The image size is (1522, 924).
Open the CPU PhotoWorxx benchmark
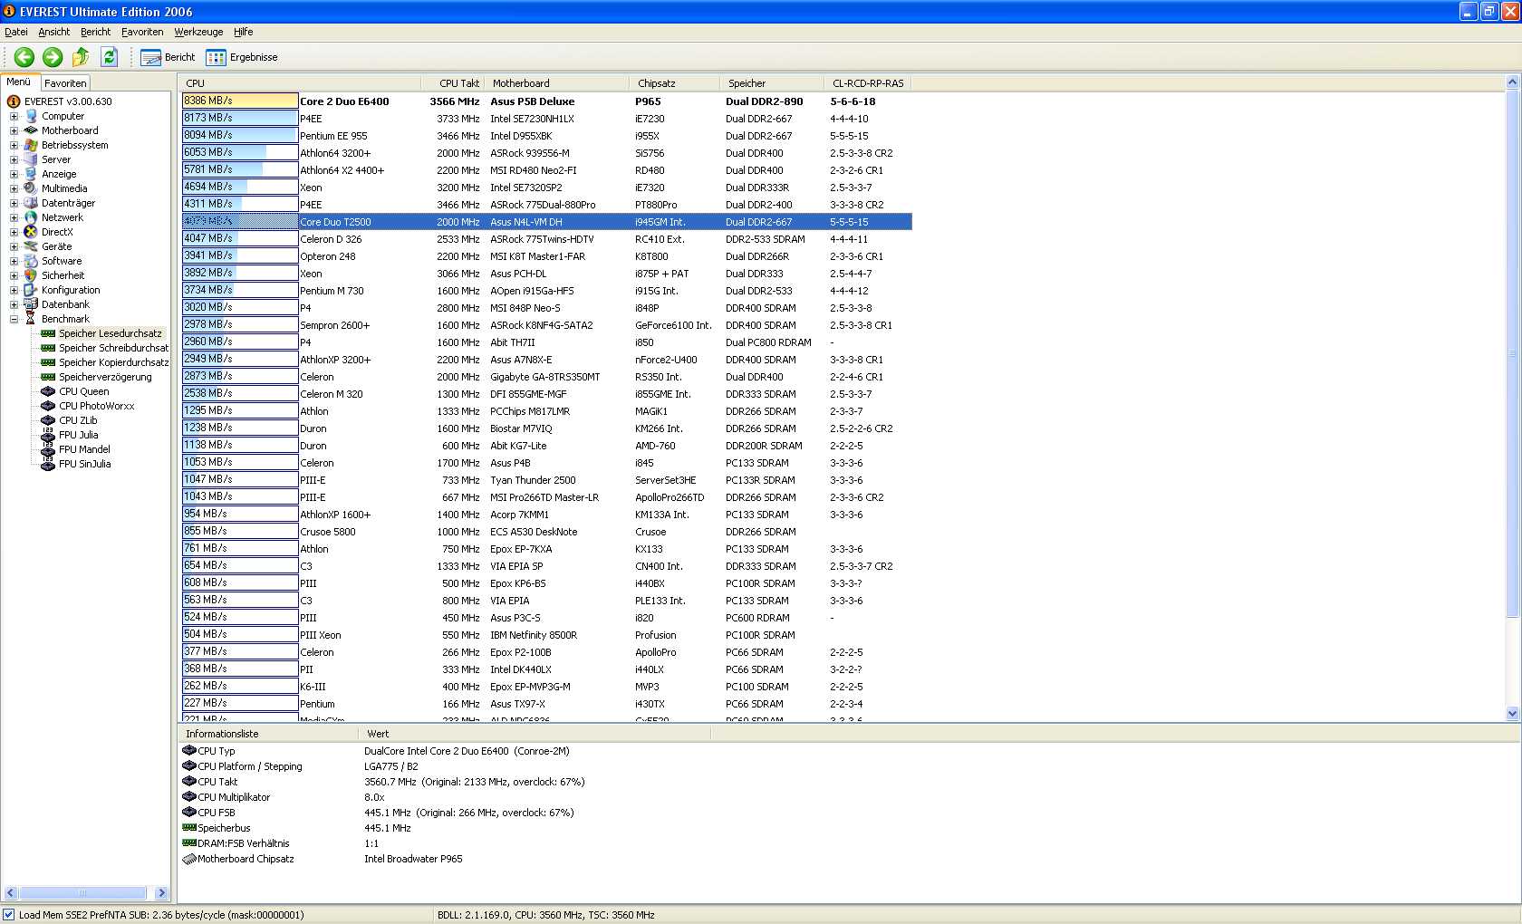[x=96, y=406]
